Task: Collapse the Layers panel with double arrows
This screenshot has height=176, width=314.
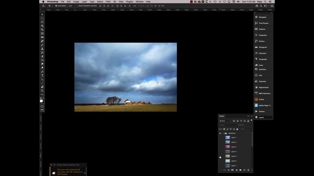Action: pyautogui.click(x=248, y=116)
